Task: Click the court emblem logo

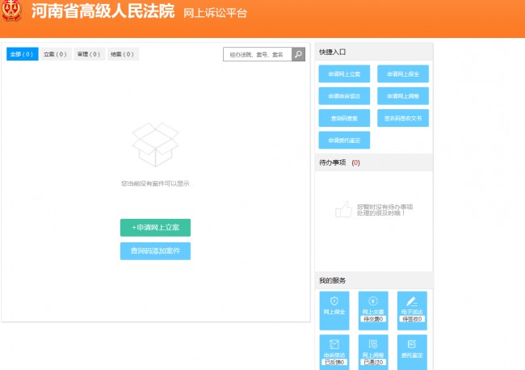Action: tap(12, 15)
